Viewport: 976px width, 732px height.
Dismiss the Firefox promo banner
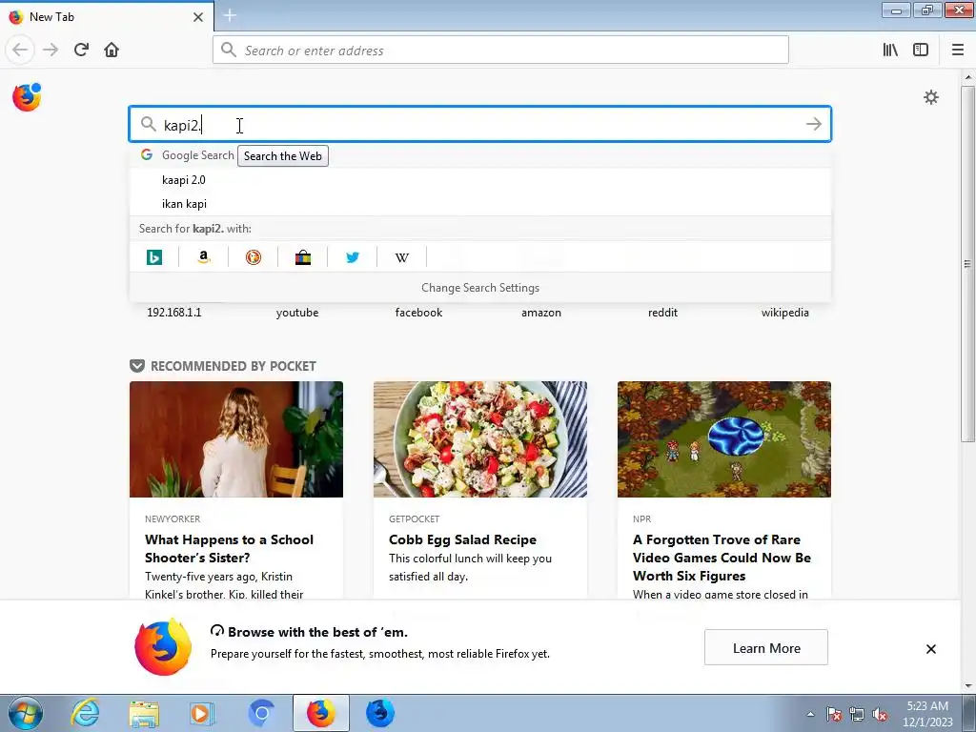click(930, 648)
